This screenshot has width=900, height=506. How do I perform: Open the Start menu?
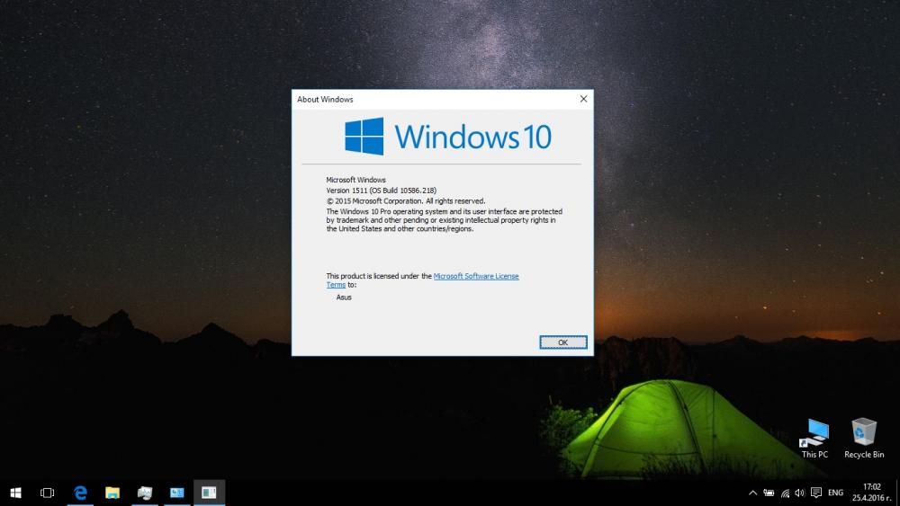(15, 493)
